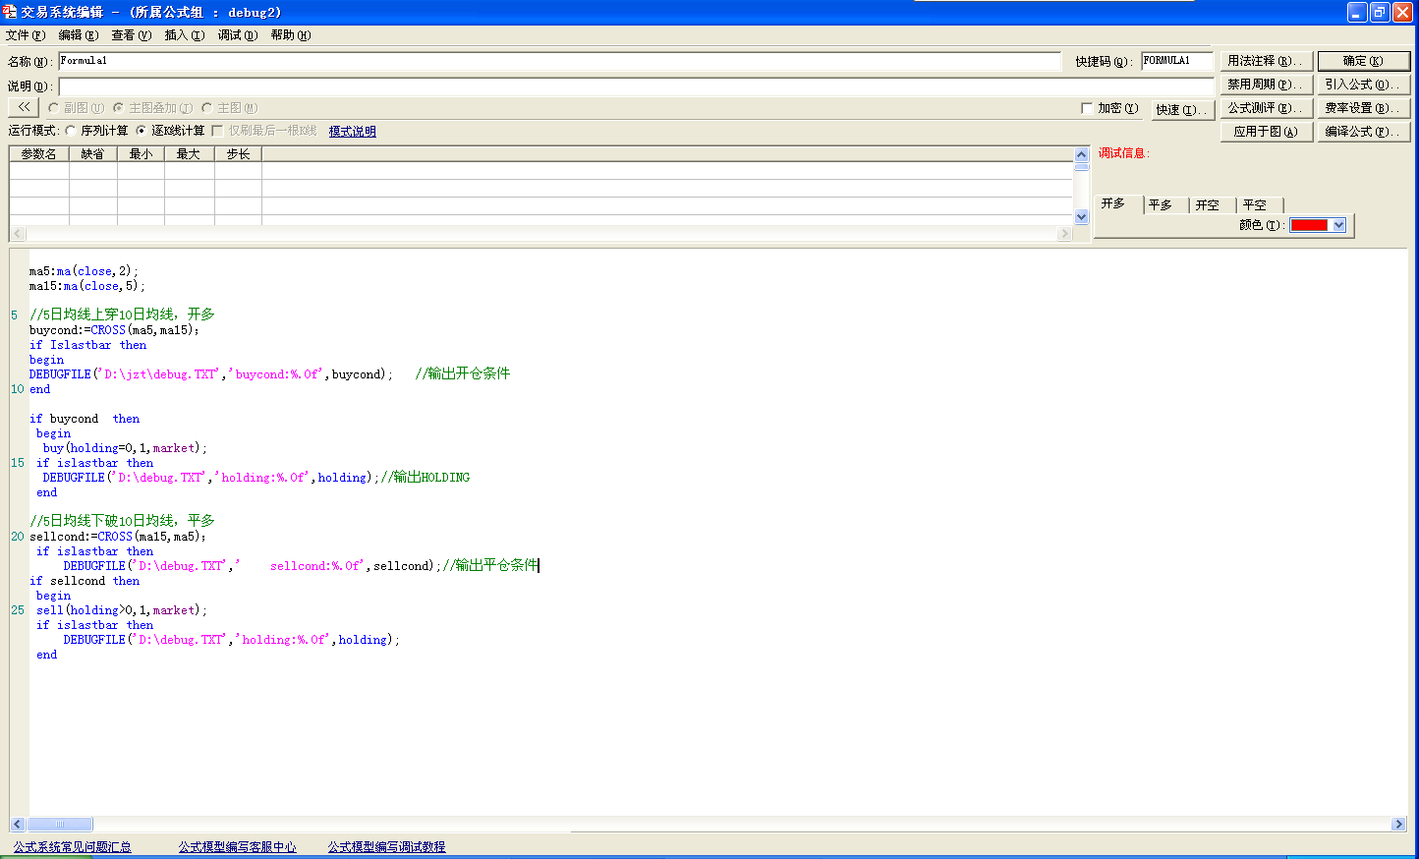The height and width of the screenshot is (859, 1419).
Task: Click code editor horizontal scroll left arrow
Action: [x=18, y=825]
